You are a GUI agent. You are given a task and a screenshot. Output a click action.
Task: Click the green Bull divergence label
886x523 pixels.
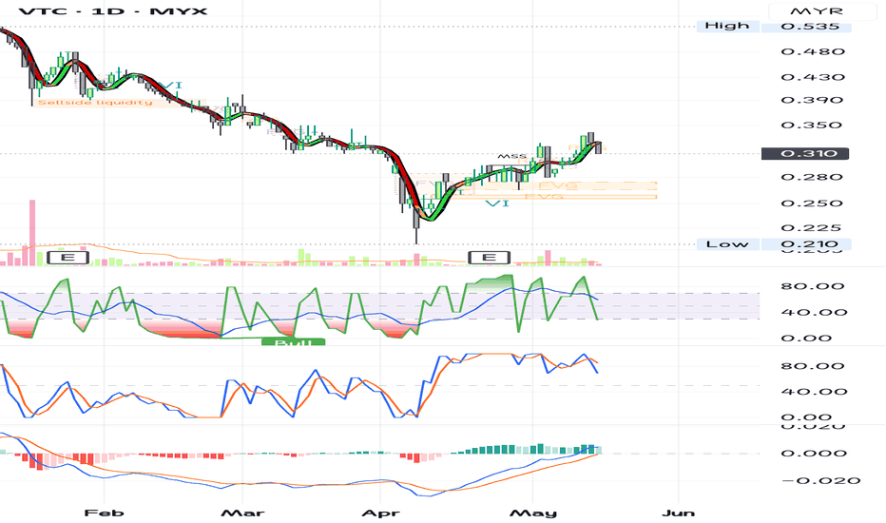click(x=293, y=342)
